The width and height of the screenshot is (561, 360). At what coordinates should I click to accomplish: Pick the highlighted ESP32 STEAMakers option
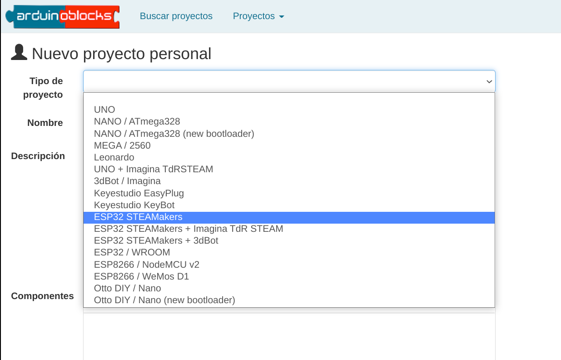289,217
